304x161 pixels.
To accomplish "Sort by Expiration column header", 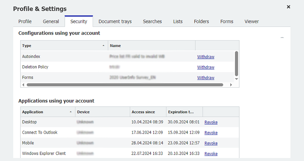I will [185, 112].
